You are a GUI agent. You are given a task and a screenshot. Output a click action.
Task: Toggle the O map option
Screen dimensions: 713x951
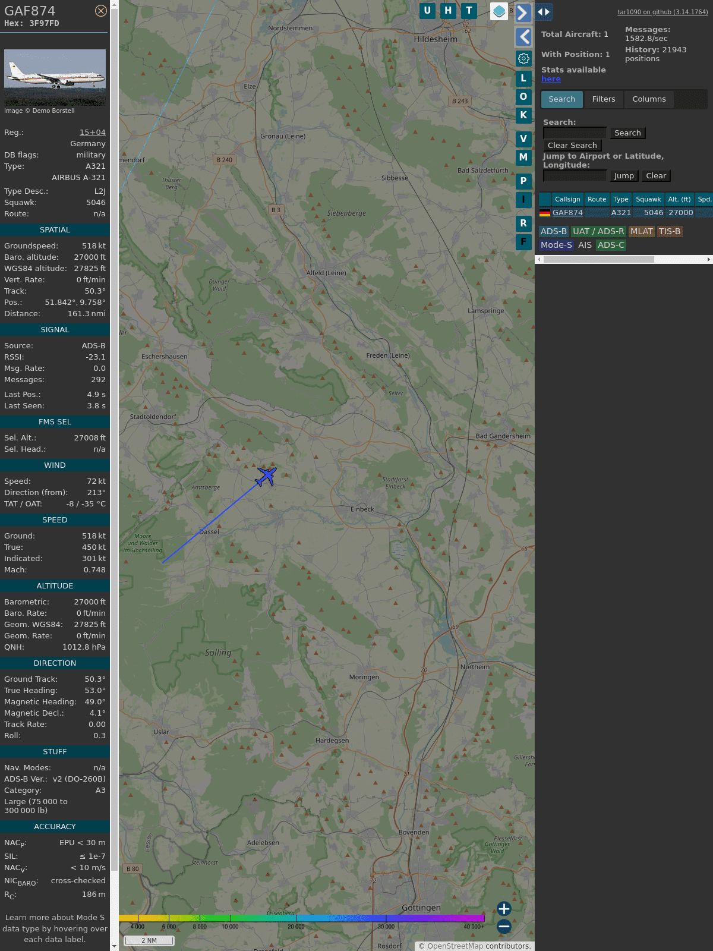[x=523, y=96]
